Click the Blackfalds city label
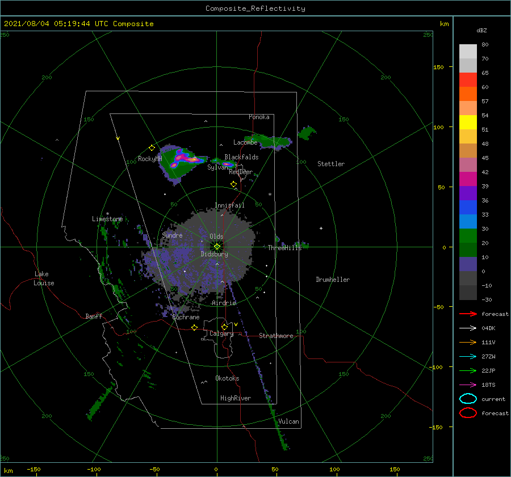511x477 pixels. click(x=241, y=157)
